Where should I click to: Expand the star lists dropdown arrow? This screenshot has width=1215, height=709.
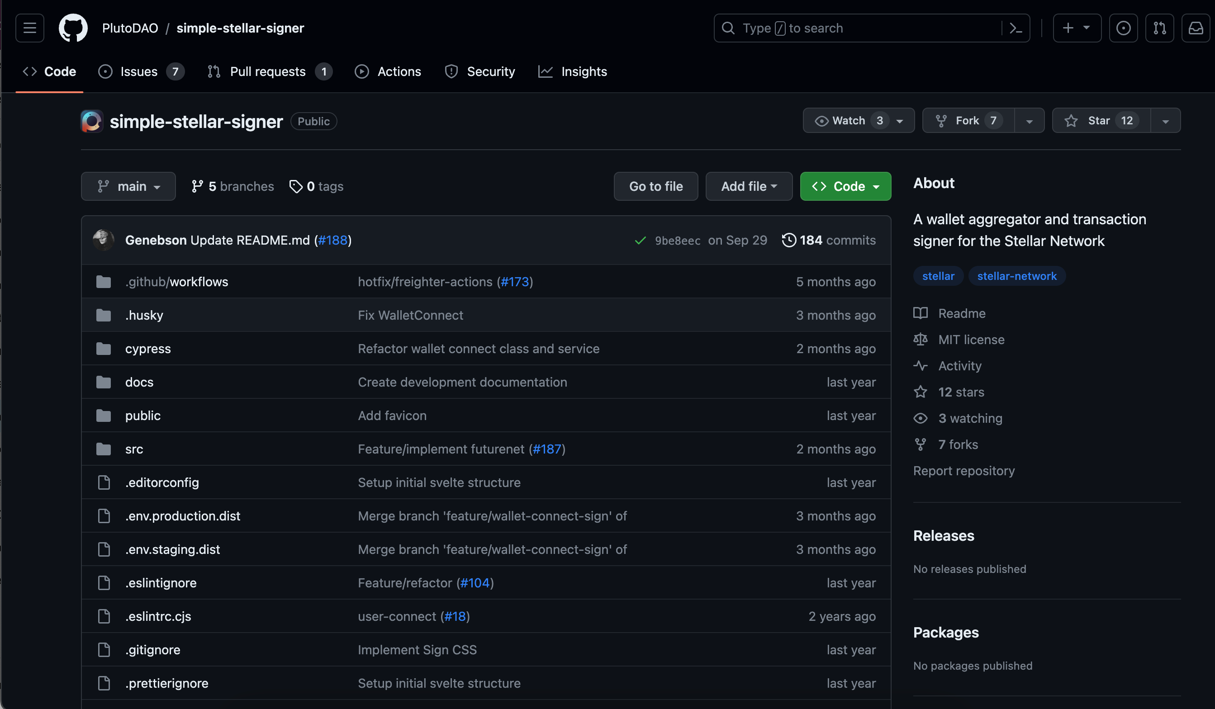point(1165,120)
